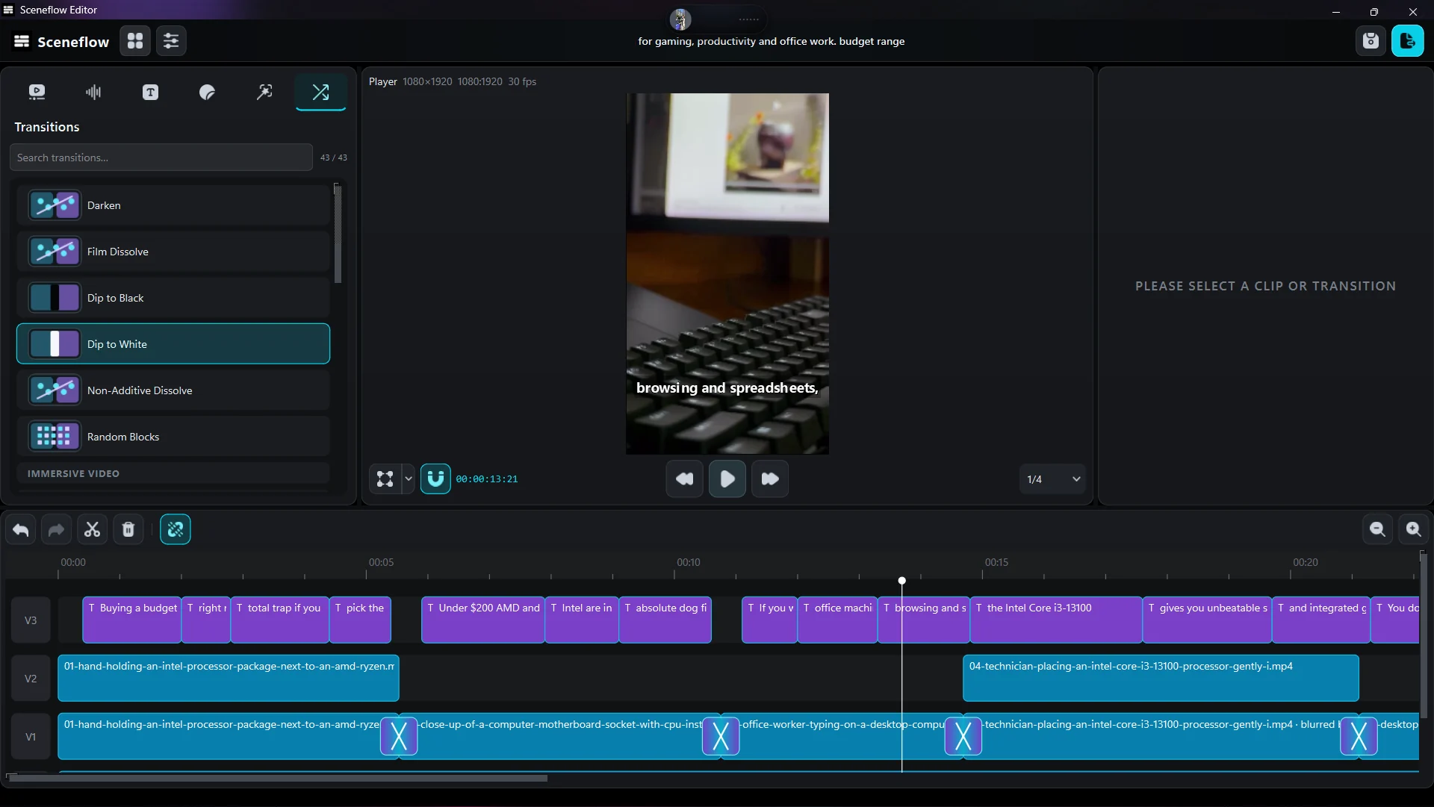Image resolution: width=1434 pixels, height=807 pixels.
Task: Select the Dip to White transition
Action: (173, 344)
